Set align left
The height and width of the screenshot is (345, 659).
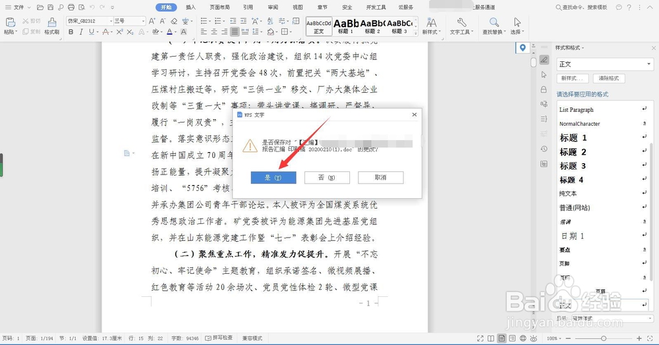click(204, 32)
